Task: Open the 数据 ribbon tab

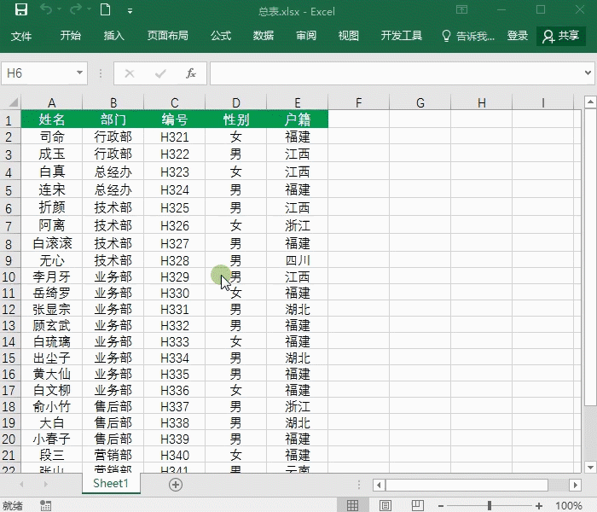Action: [x=264, y=36]
